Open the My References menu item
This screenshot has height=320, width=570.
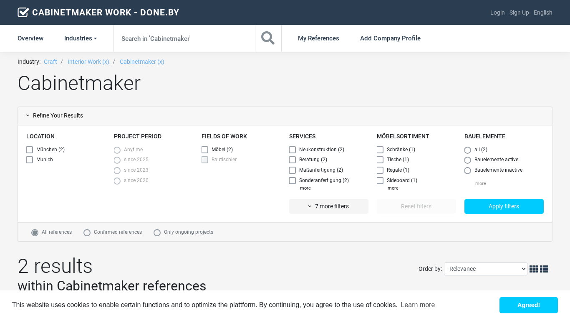click(x=318, y=38)
